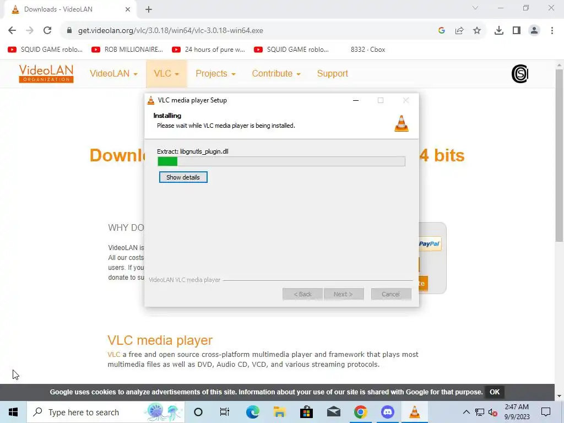This screenshot has height=423, width=564.
Task: Switch to Chrome on taskbar
Action: pyautogui.click(x=360, y=412)
